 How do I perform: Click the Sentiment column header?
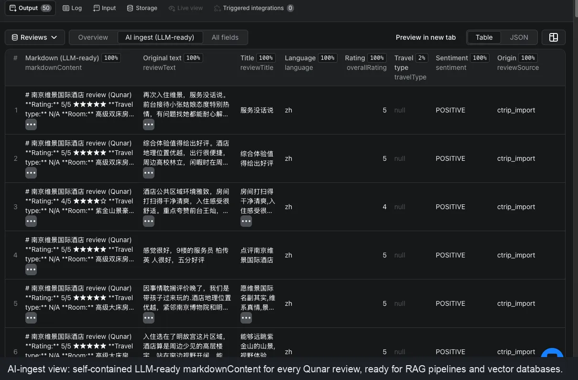pyautogui.click(x=451, y=58)
